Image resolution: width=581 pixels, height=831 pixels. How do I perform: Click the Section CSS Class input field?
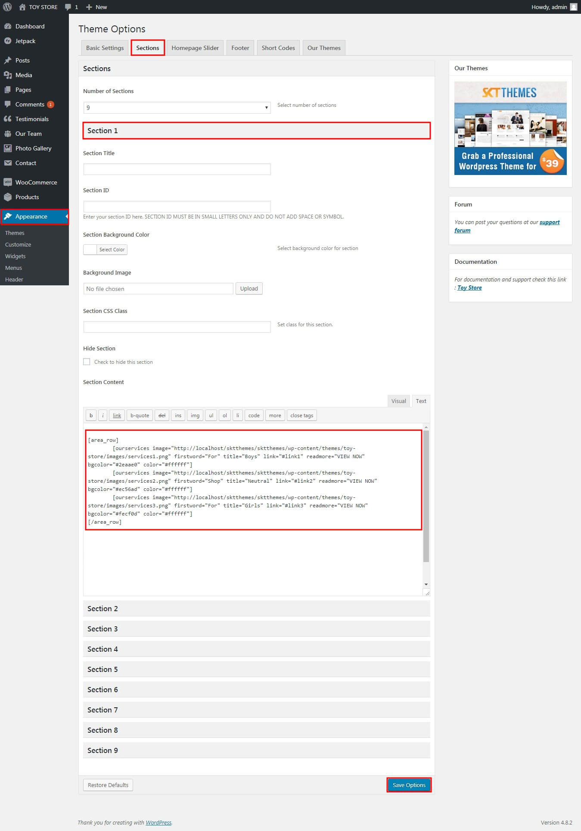(177, 327)
